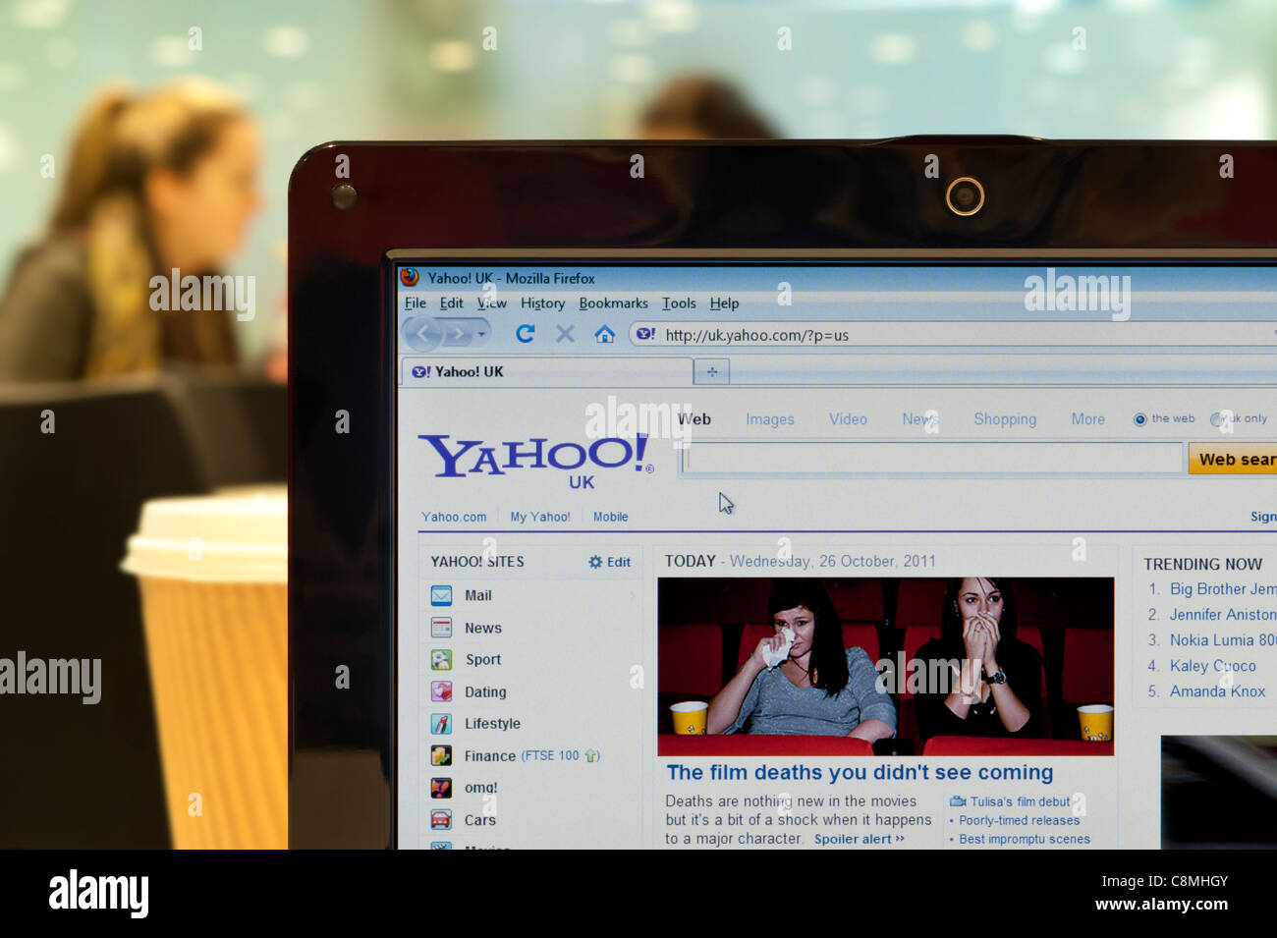
Task: Click Edit gear in Yahoo! Sites
Action: point(609,562)
